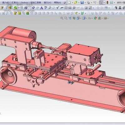Click the Edit Appearance color sphere icon
The image size is (125, 125).
(95, 18)
